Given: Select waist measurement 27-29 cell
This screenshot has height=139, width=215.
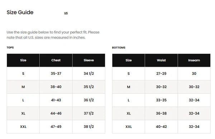Looking at the screenshot, I should (x=161, y=73).
